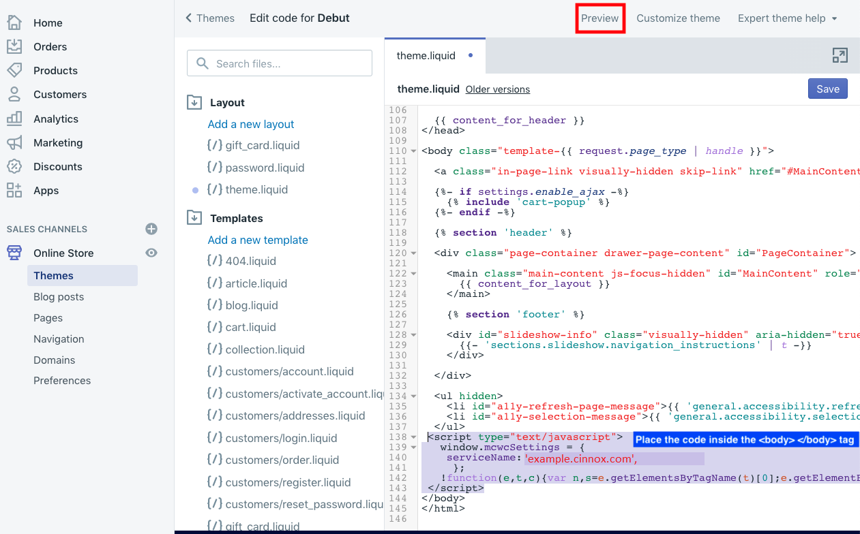The width and height of the screenshot is (860, 534).
Task: Open Discounts section in sidebar
Action: [58, 166]
